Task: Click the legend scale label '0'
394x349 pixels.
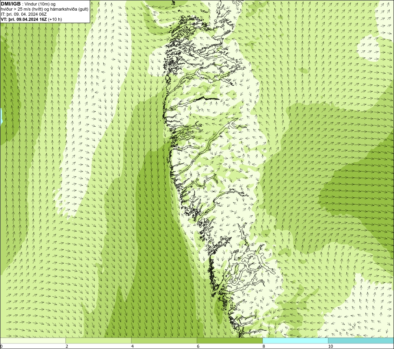Action: tap(1, 346)
